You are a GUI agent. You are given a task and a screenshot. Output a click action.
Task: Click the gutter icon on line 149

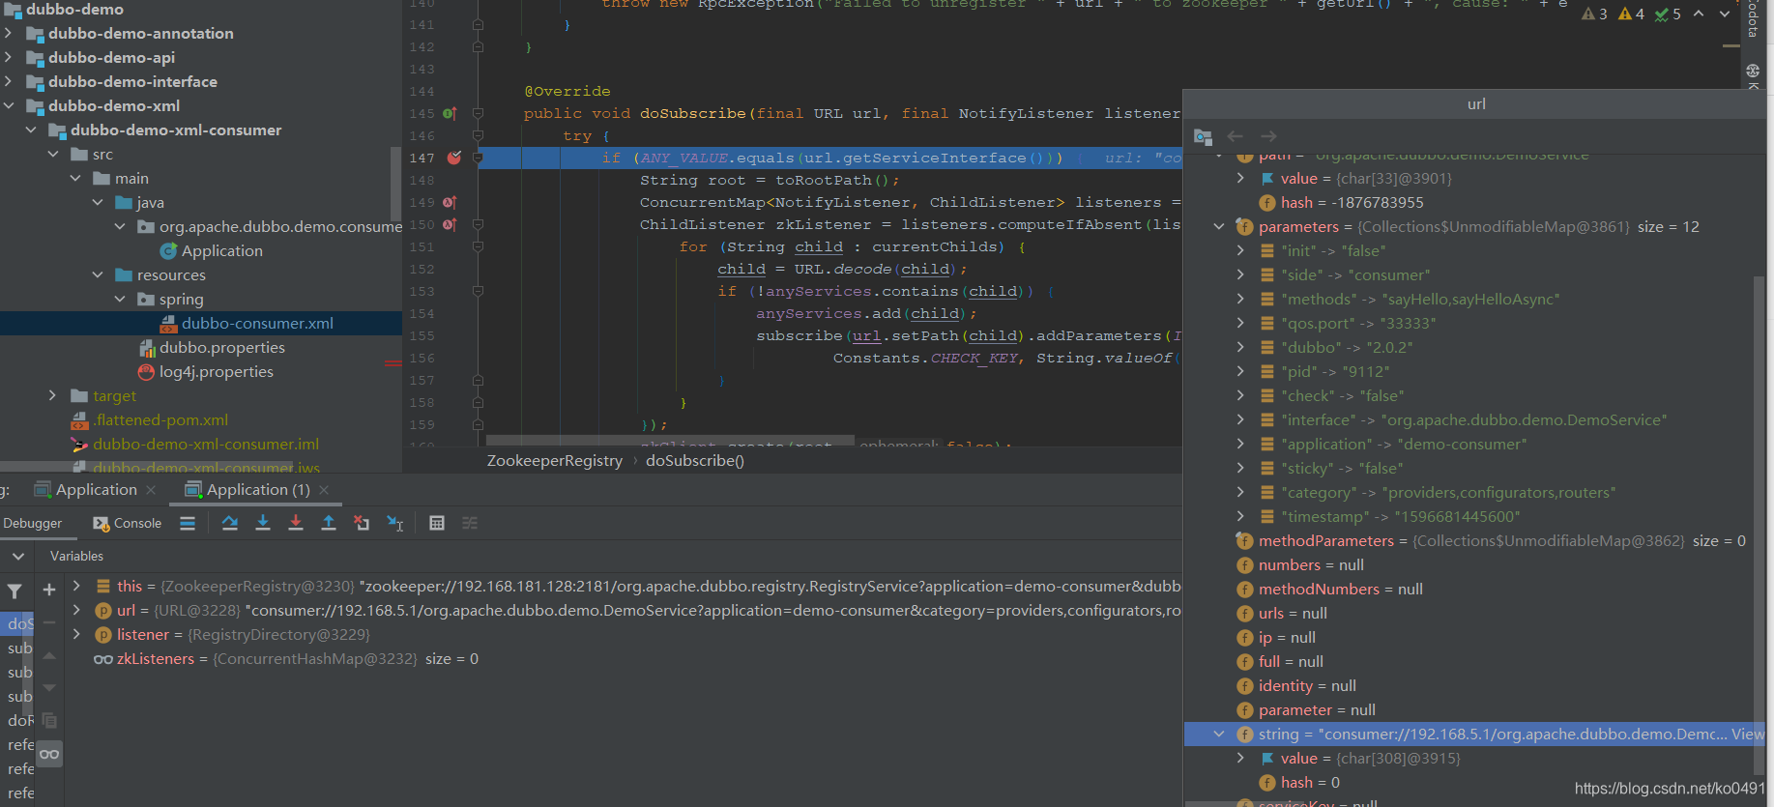pos(450,202)
